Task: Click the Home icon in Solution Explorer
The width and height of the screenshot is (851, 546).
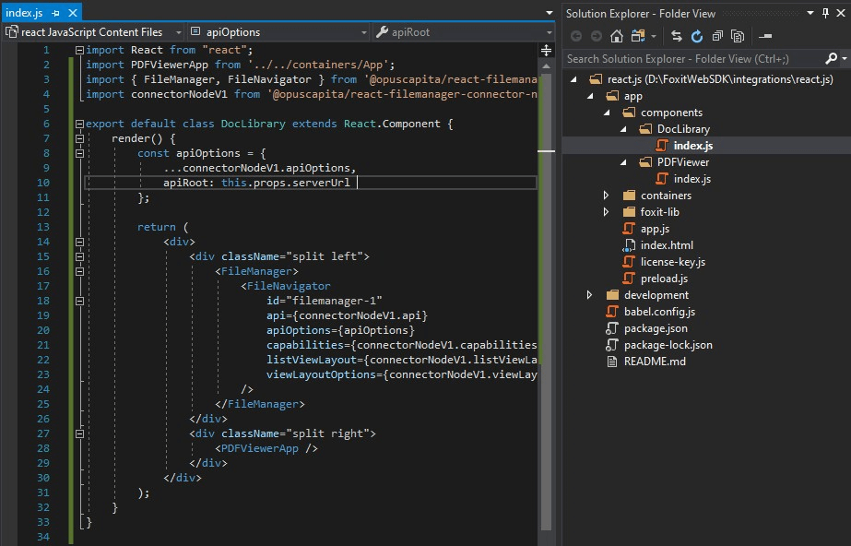Action: click(x=617, y=36)
